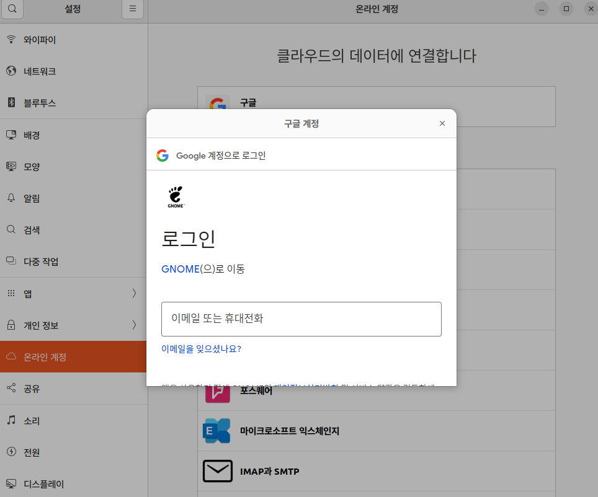Select the Power icon in sidebar

(11, 452)
